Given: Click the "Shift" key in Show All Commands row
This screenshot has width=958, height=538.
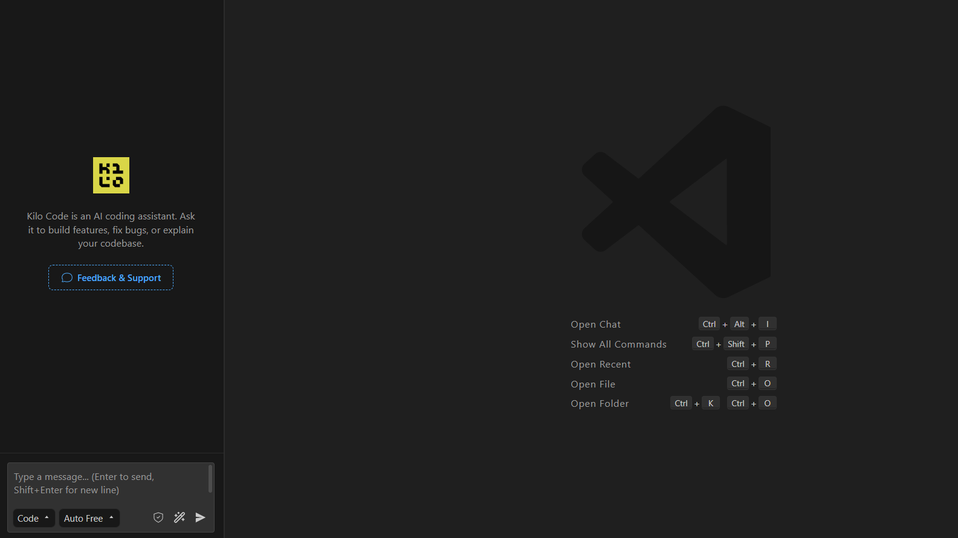Looking at the screenshot, I should tap(736, 344).
